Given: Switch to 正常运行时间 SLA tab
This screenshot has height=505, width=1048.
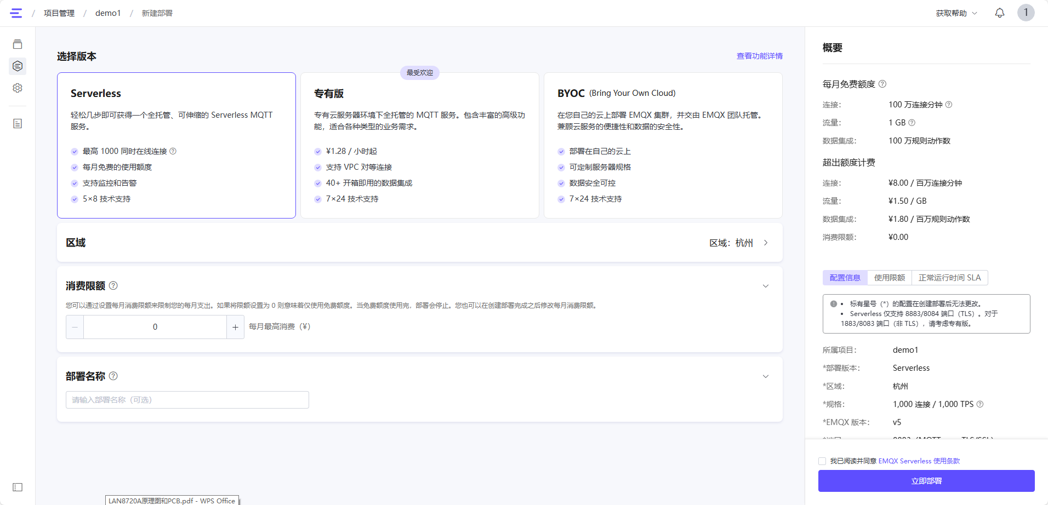Looking at the screenshot, I should point(950,278).
